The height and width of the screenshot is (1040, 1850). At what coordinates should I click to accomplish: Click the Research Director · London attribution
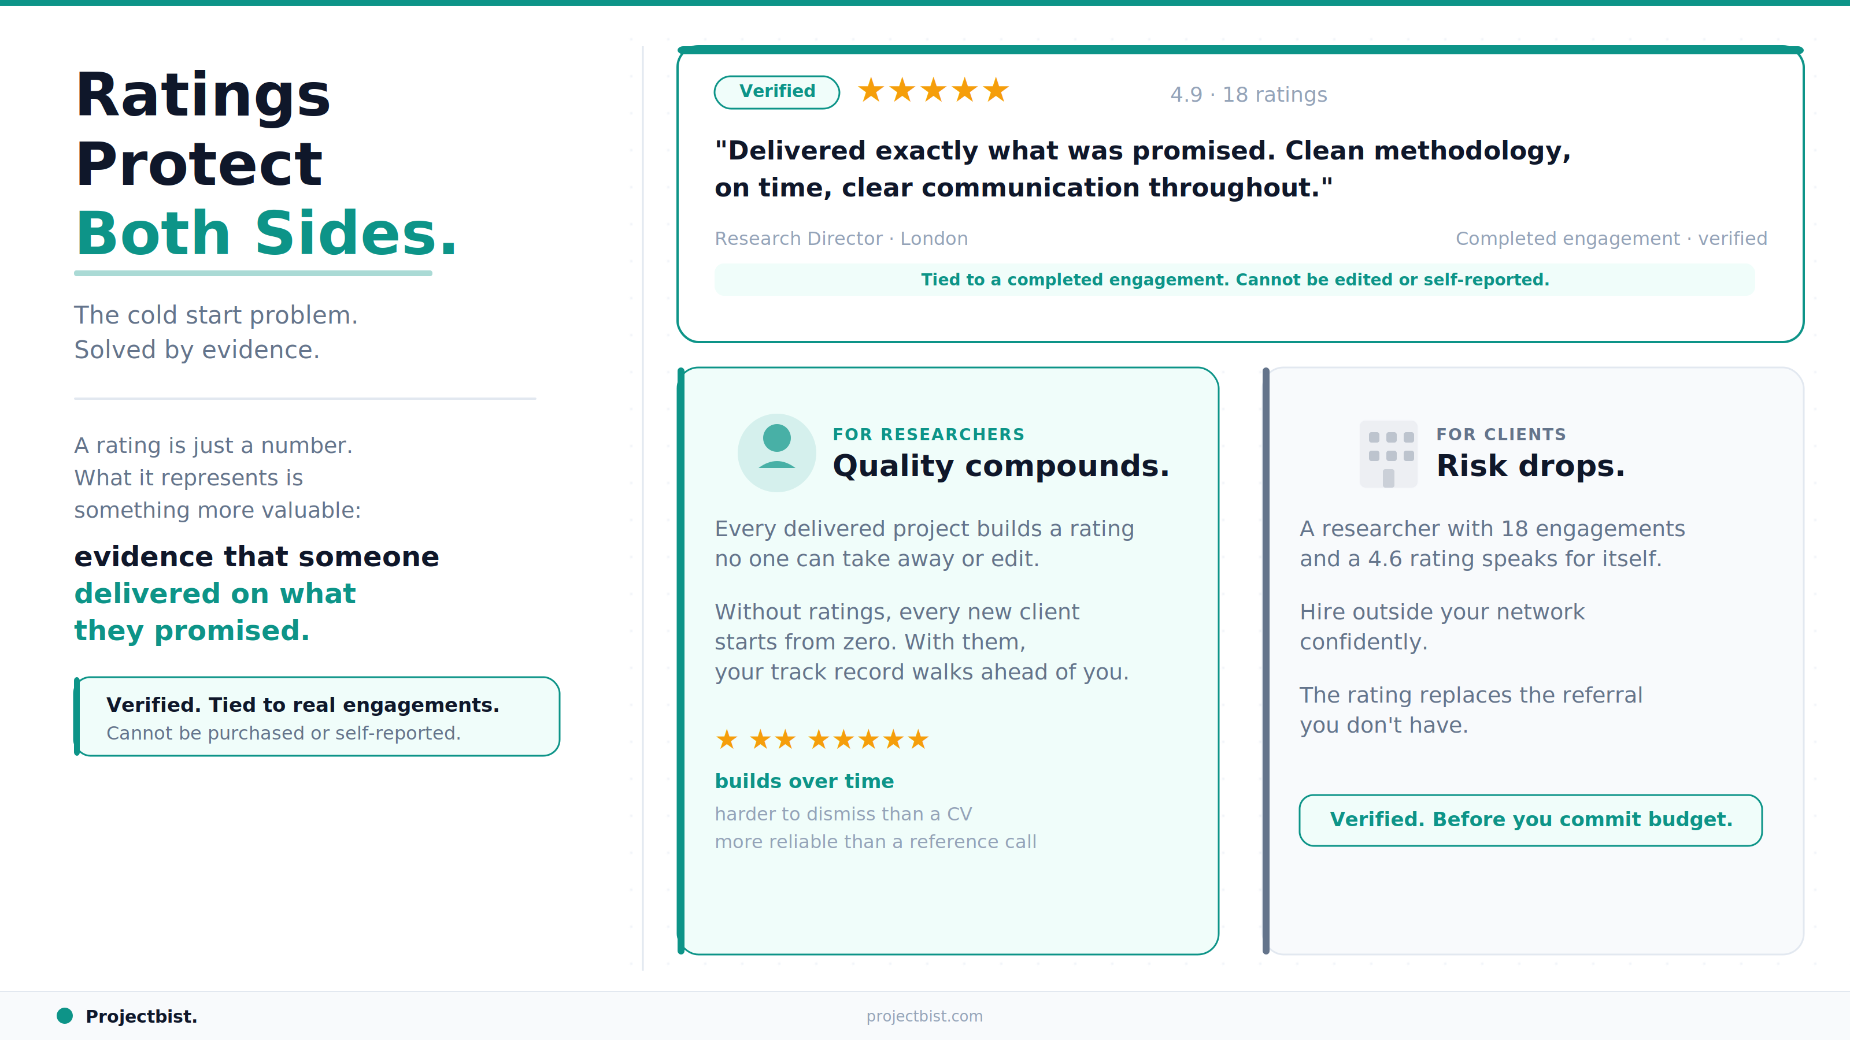841,238
